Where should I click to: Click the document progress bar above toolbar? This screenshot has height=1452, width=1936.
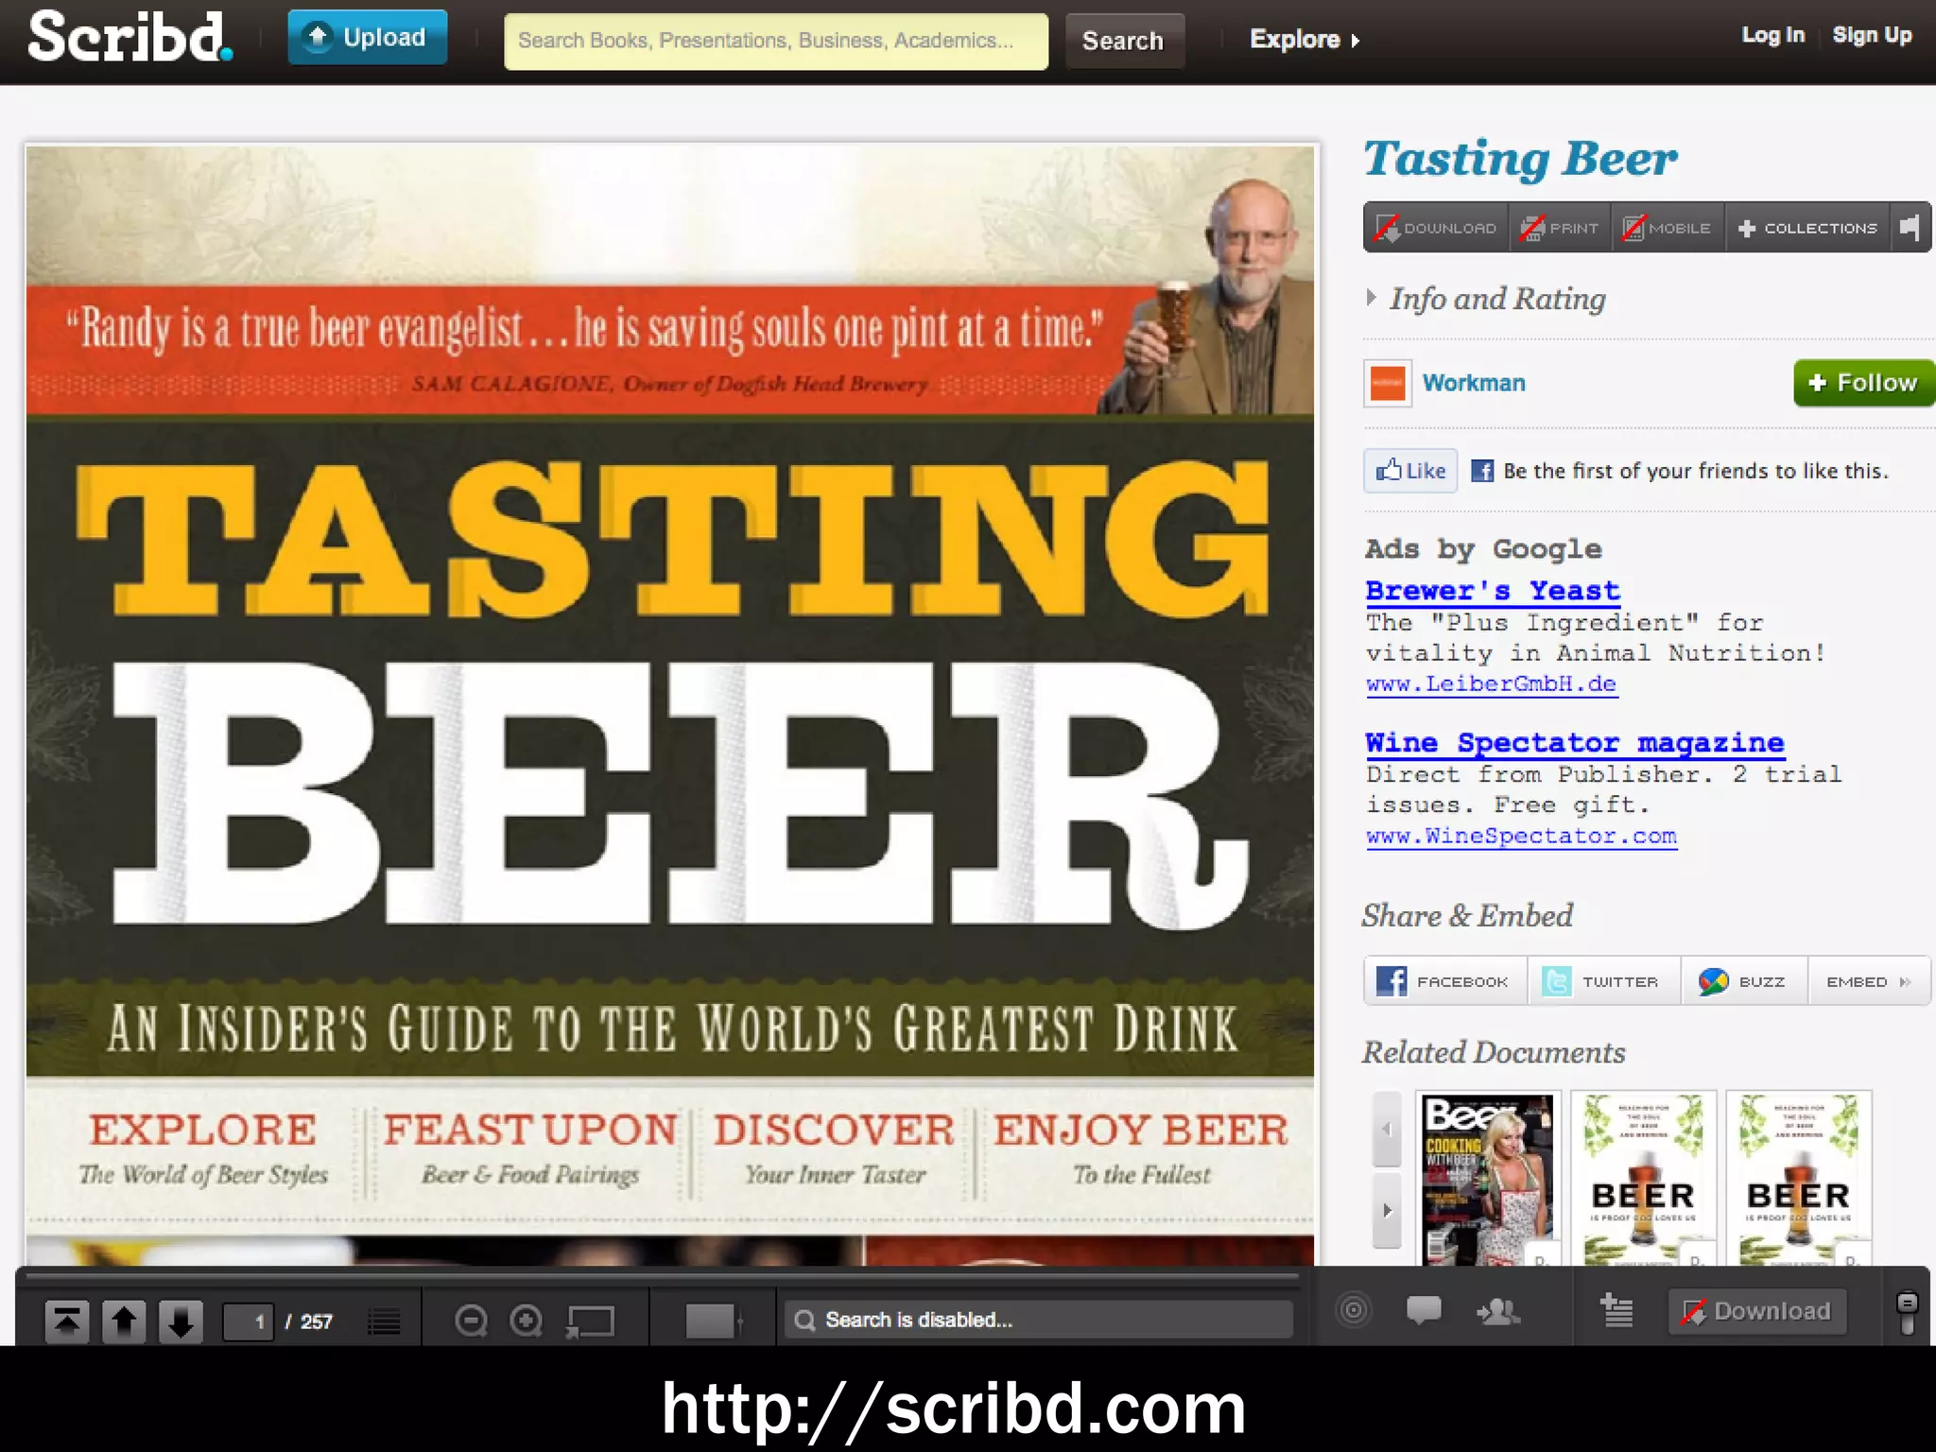[x=662, y=1276]
